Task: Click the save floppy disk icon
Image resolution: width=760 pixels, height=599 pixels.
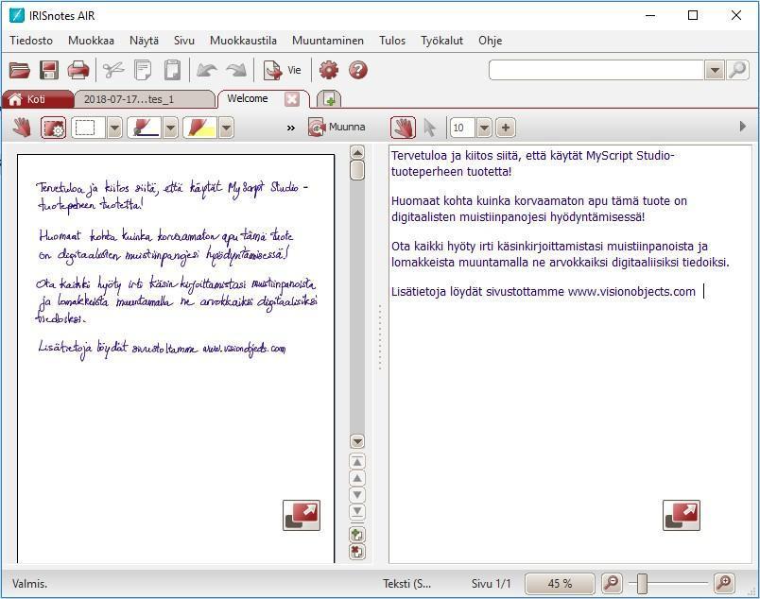Action: (x=49, y=70)
